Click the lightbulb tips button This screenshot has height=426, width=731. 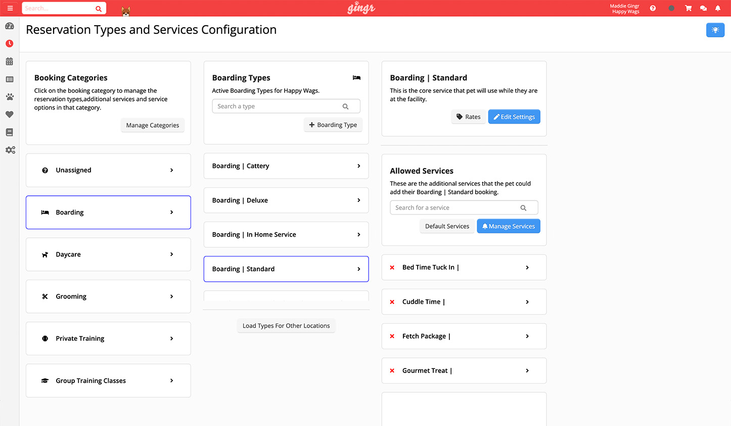(715, 30)
